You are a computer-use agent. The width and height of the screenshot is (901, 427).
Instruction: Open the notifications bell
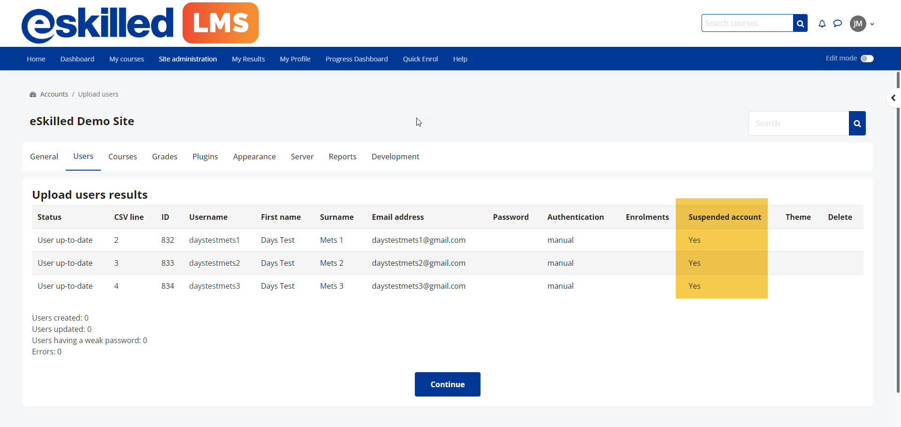point(822,23)
